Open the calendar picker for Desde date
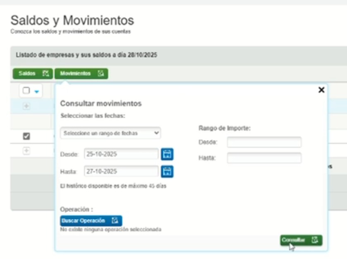Image resolution: width=347 pixels, height=259 pixels. point(168,154)
